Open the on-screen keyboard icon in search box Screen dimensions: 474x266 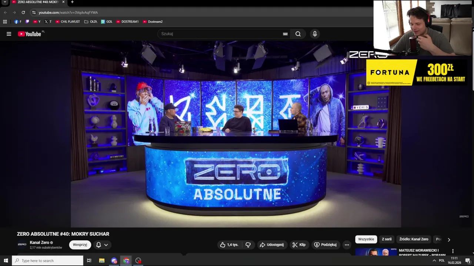[285, 34]
